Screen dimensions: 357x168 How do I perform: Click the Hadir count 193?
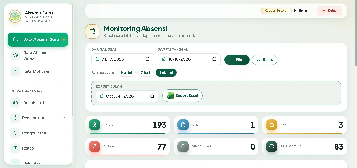tap(159, 125)
